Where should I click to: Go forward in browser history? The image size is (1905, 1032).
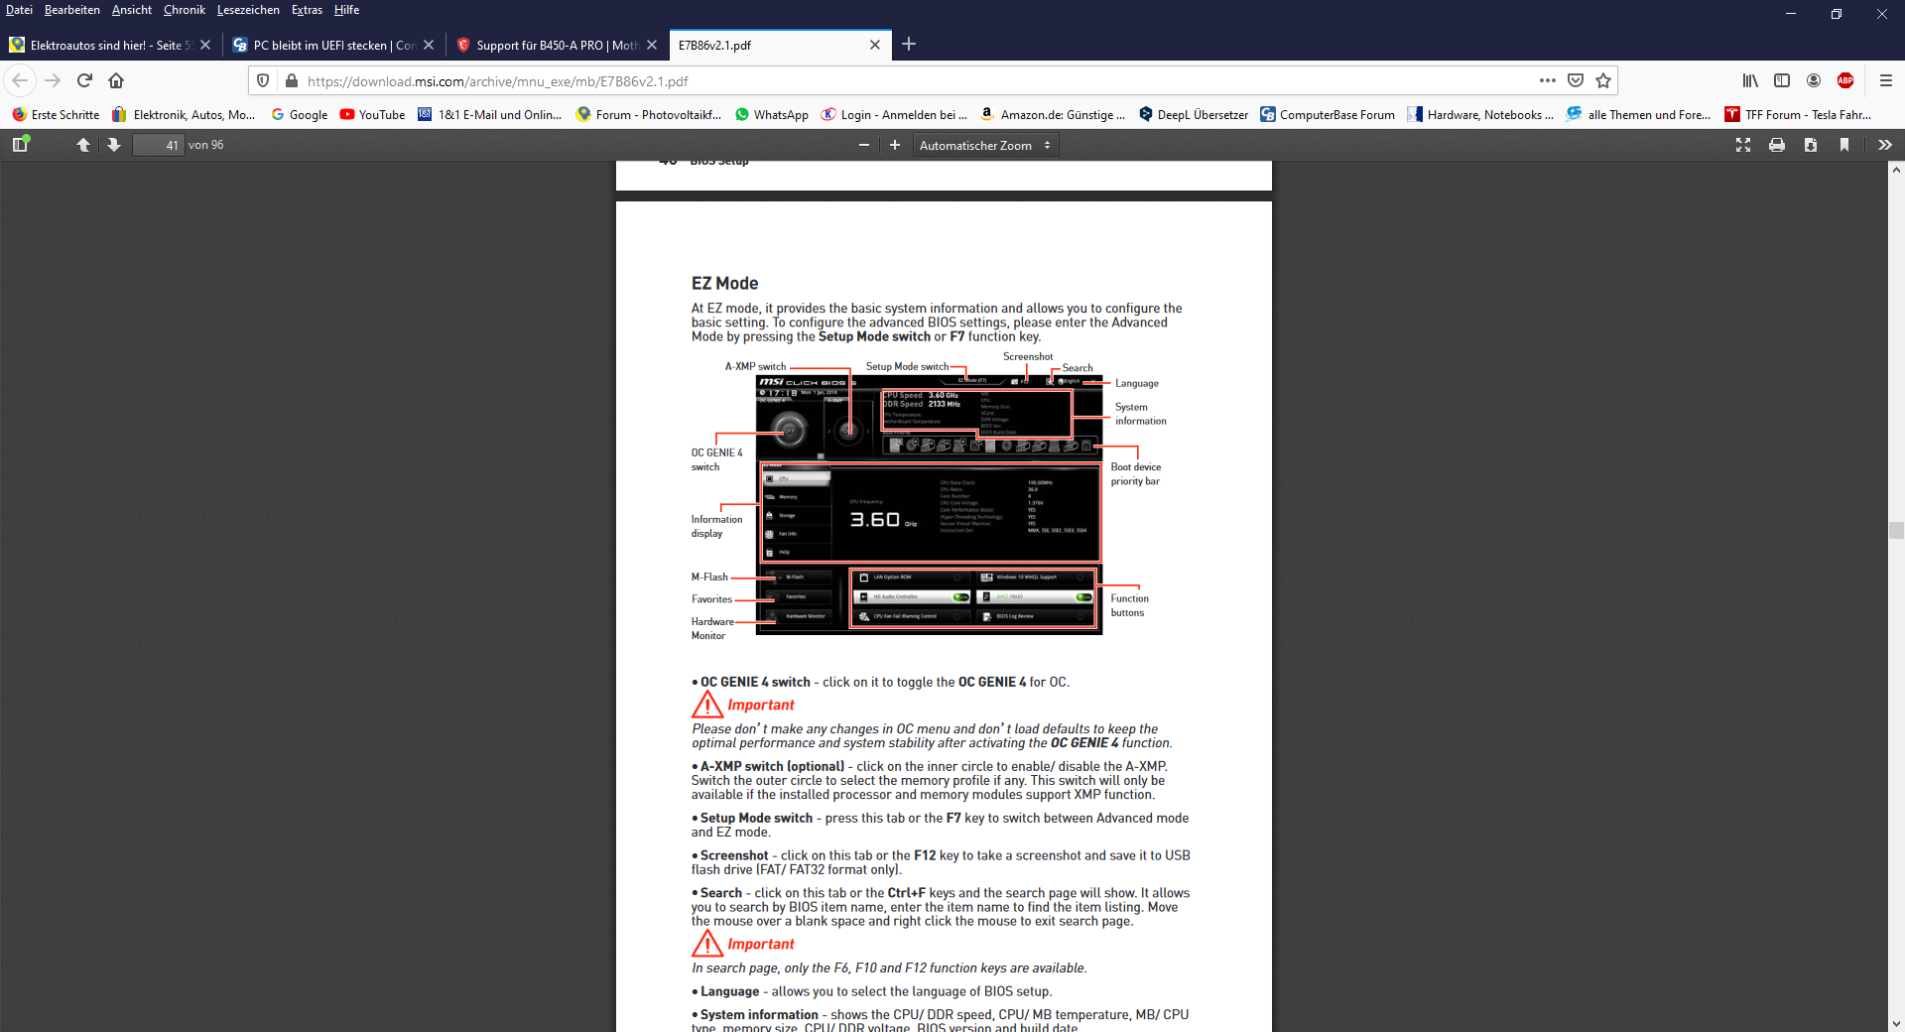[53, 80]
